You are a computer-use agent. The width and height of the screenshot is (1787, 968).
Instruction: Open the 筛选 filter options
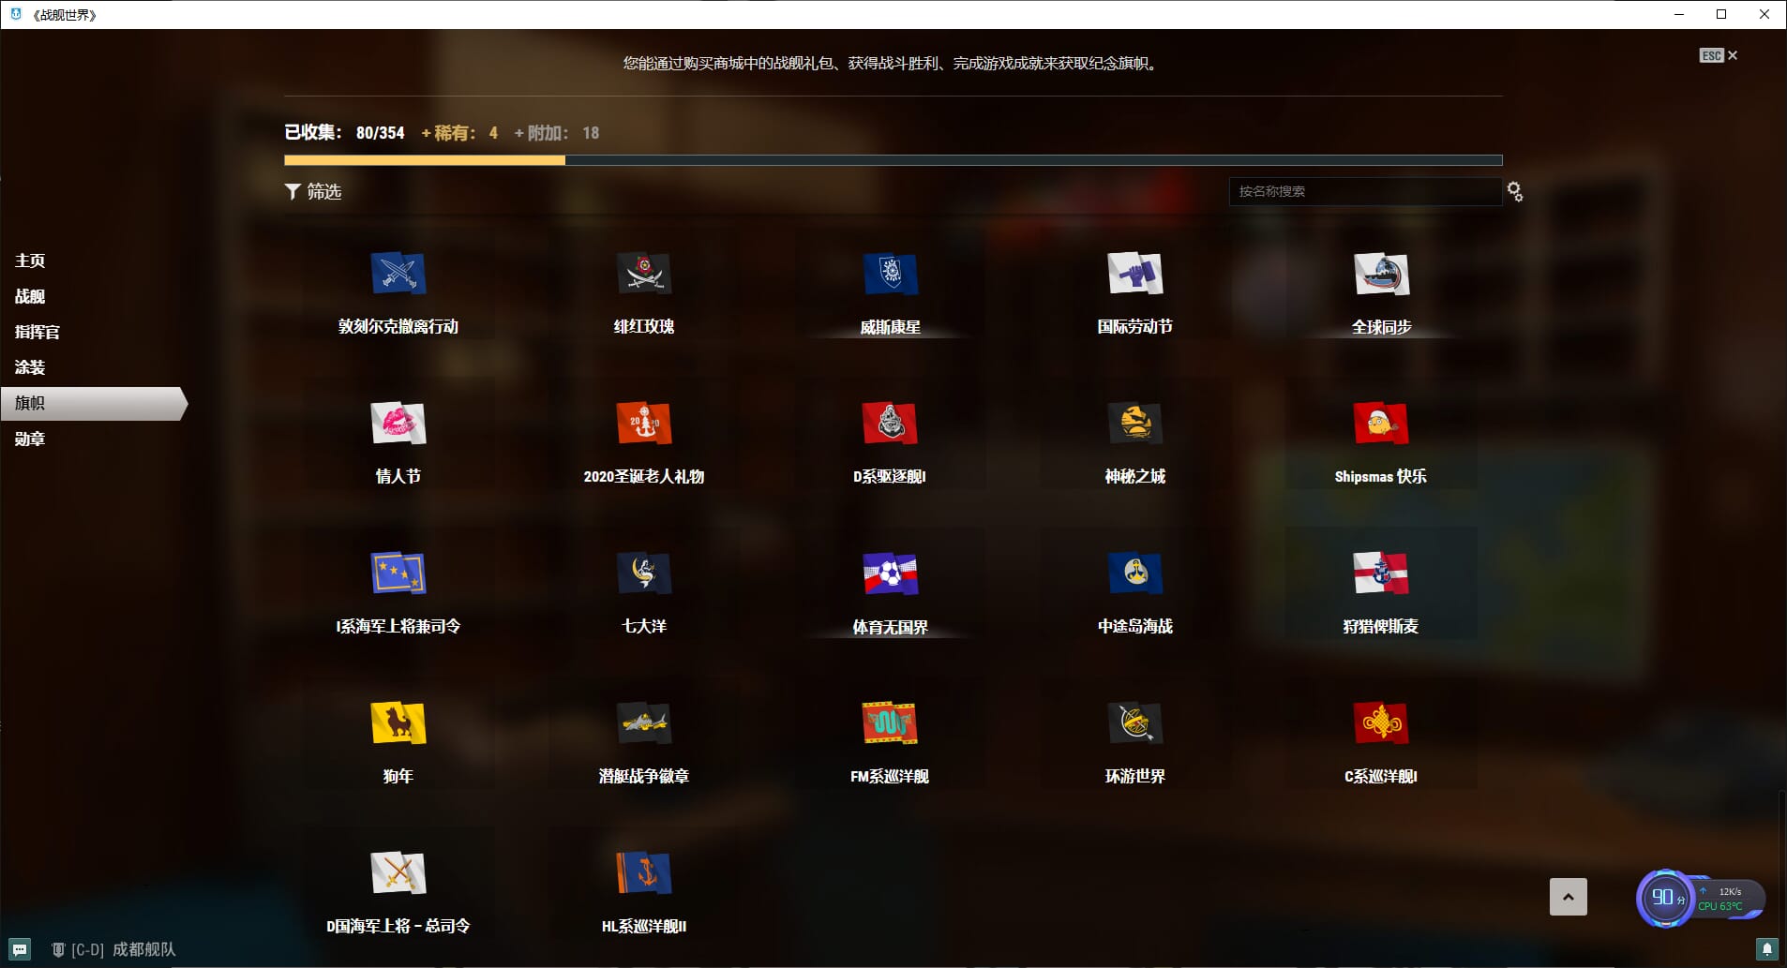(x=313, y=191)
